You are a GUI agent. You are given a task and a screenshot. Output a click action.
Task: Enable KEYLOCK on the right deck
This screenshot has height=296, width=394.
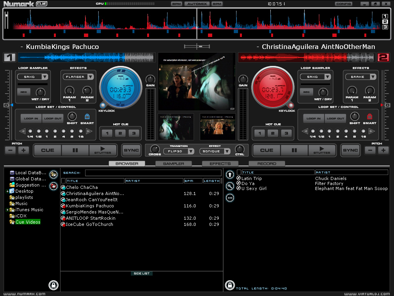291,105
